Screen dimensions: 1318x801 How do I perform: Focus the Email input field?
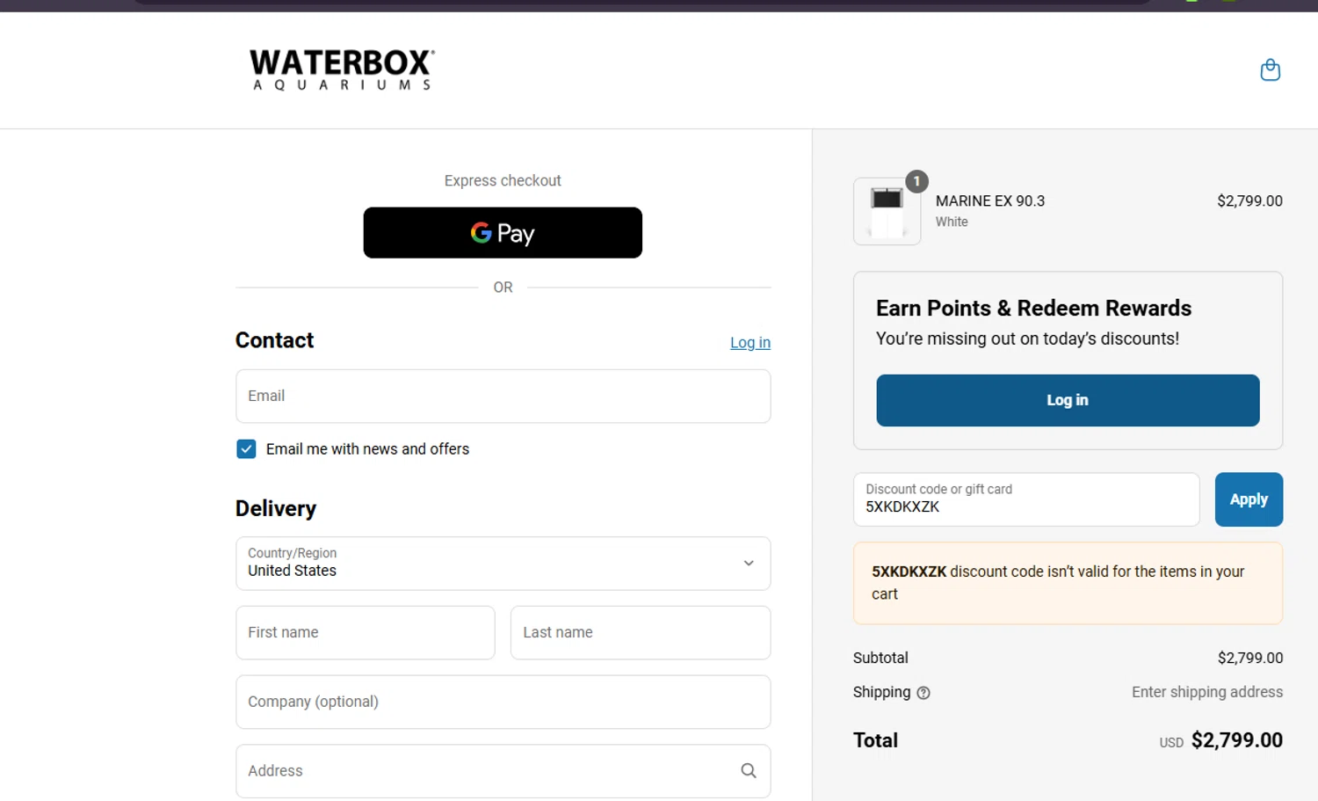pos(503,397)
